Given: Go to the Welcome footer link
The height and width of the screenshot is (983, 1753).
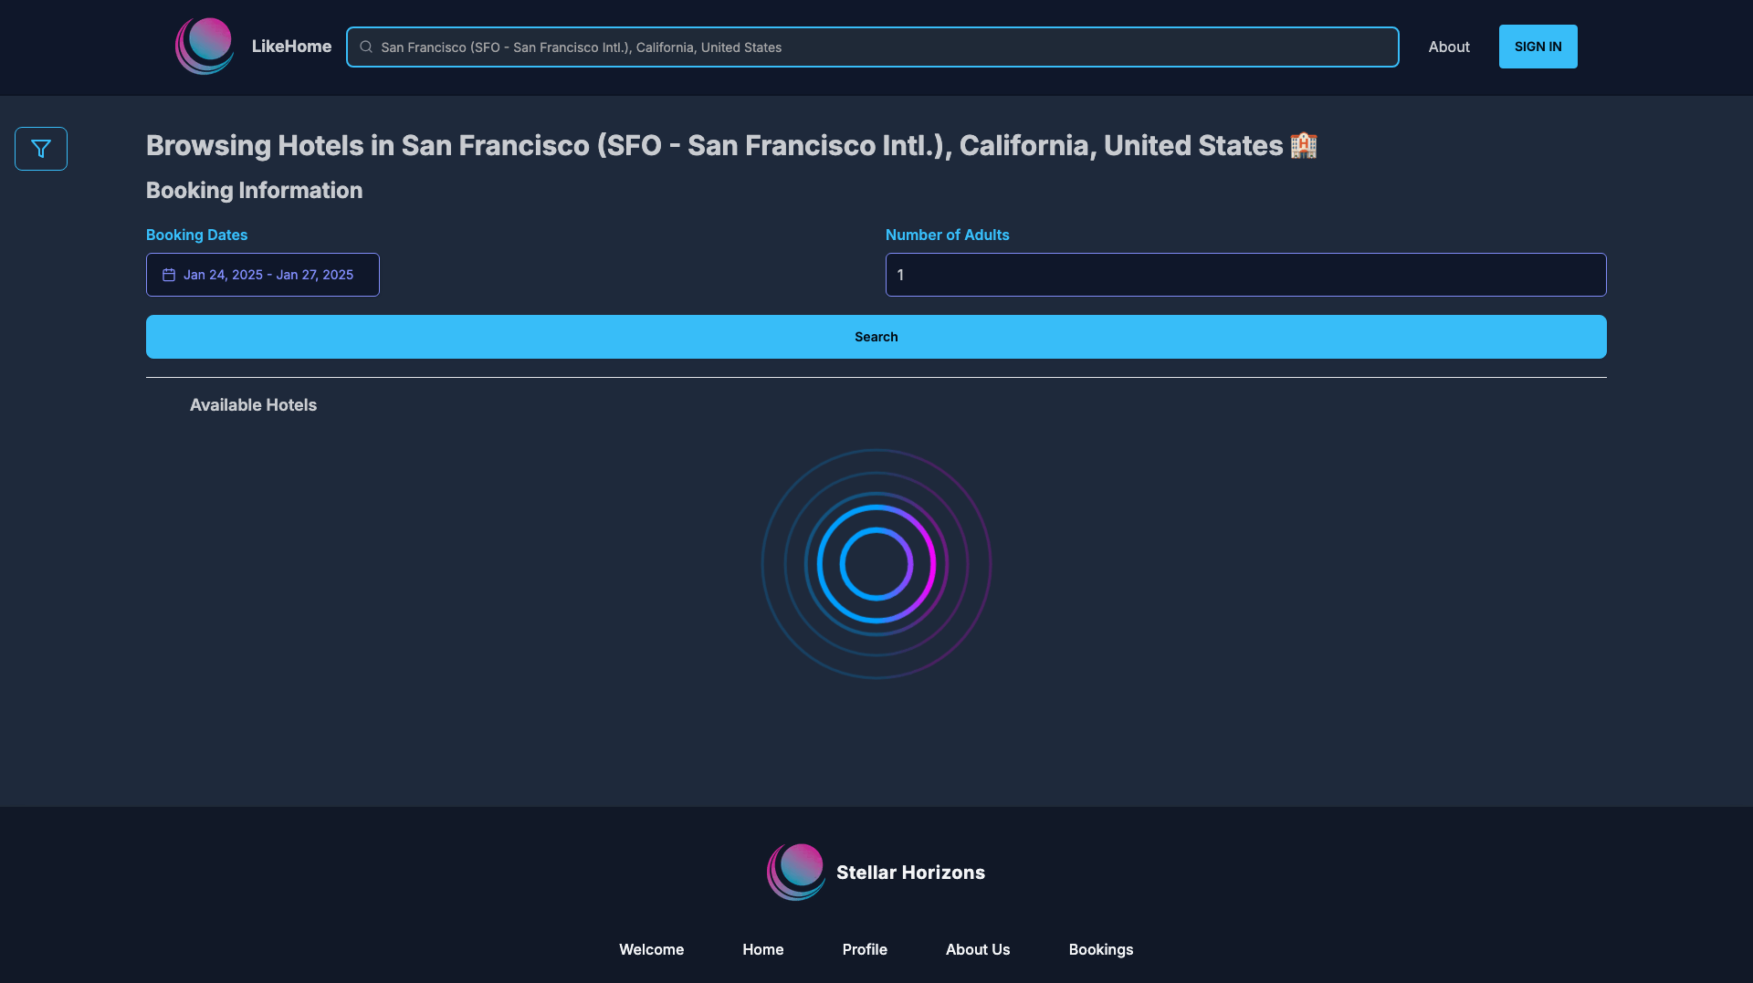Looking at the screenshot, I should [x=651, y=949].
